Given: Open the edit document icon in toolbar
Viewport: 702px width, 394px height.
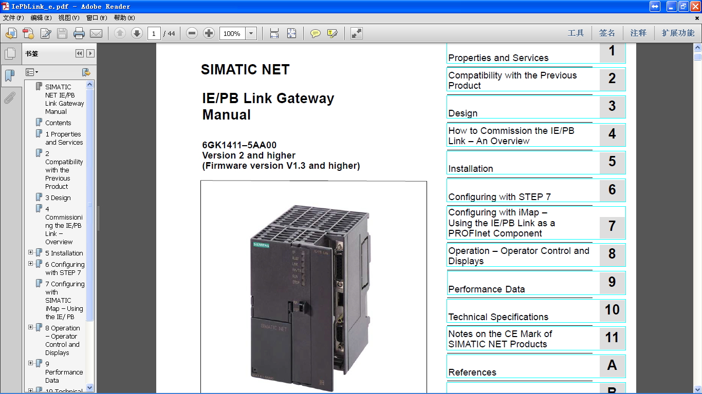Looking at the screenshot, I should [x=46, y=33].
